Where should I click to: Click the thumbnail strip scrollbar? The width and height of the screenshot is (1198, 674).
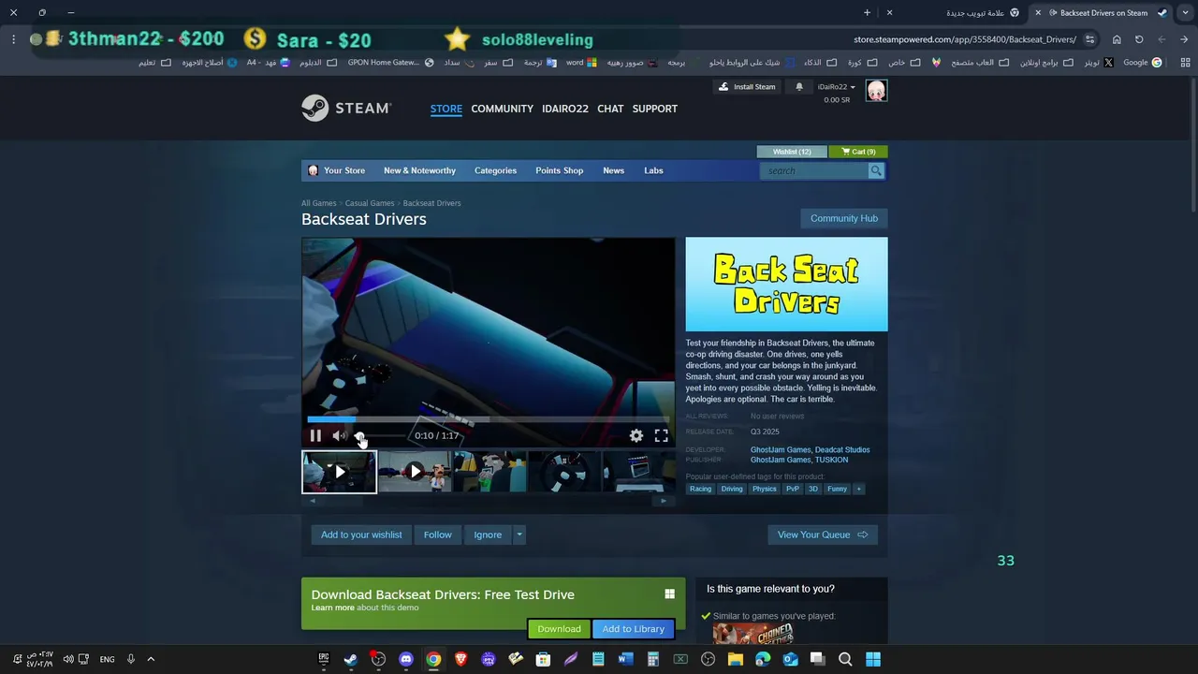click(488, 501)
